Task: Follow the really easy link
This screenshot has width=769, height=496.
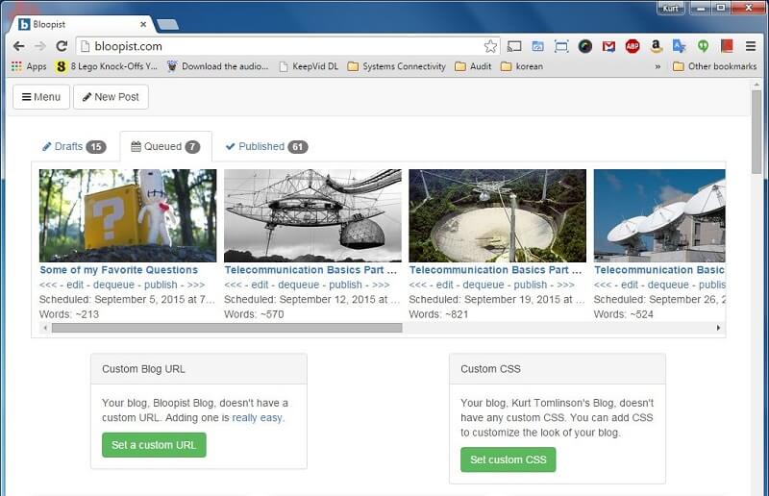Action: pyautogui.click(x=258, y=417)
